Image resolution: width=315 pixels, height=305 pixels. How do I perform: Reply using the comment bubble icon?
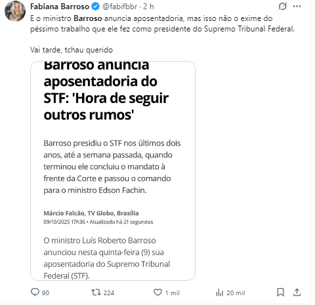click(35, 292)
